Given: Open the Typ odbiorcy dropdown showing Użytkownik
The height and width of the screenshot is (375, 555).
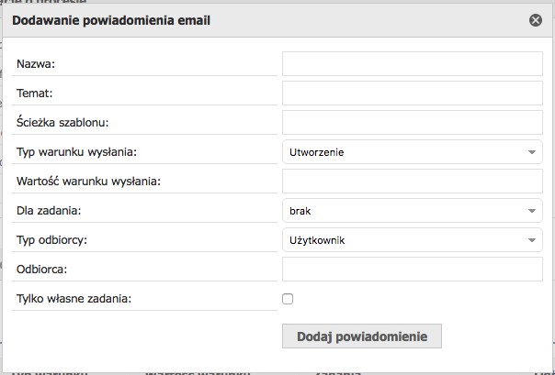Looking at the screenshot, I should point(413,239).
